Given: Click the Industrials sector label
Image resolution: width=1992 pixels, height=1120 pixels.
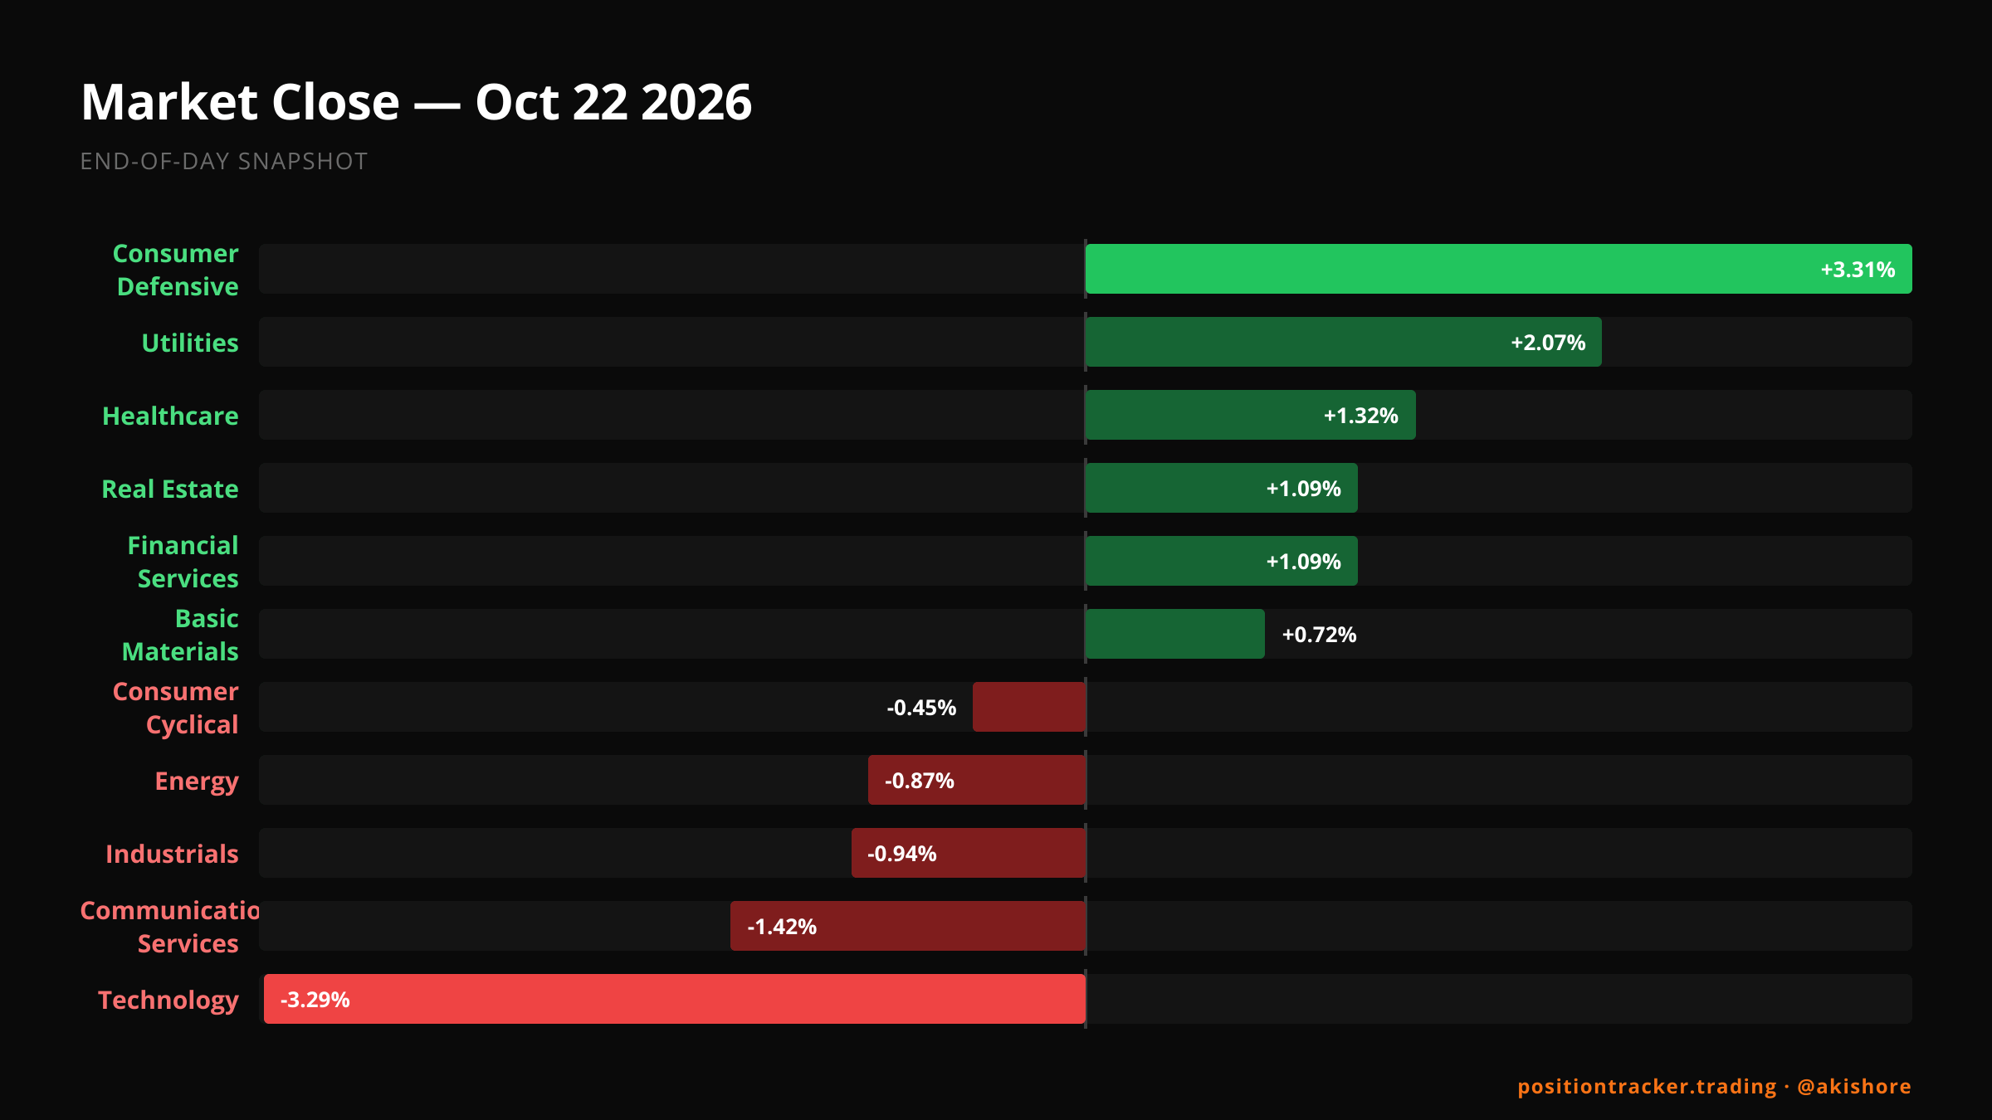Looking at the screenshot, I should (x=172, y=854).
